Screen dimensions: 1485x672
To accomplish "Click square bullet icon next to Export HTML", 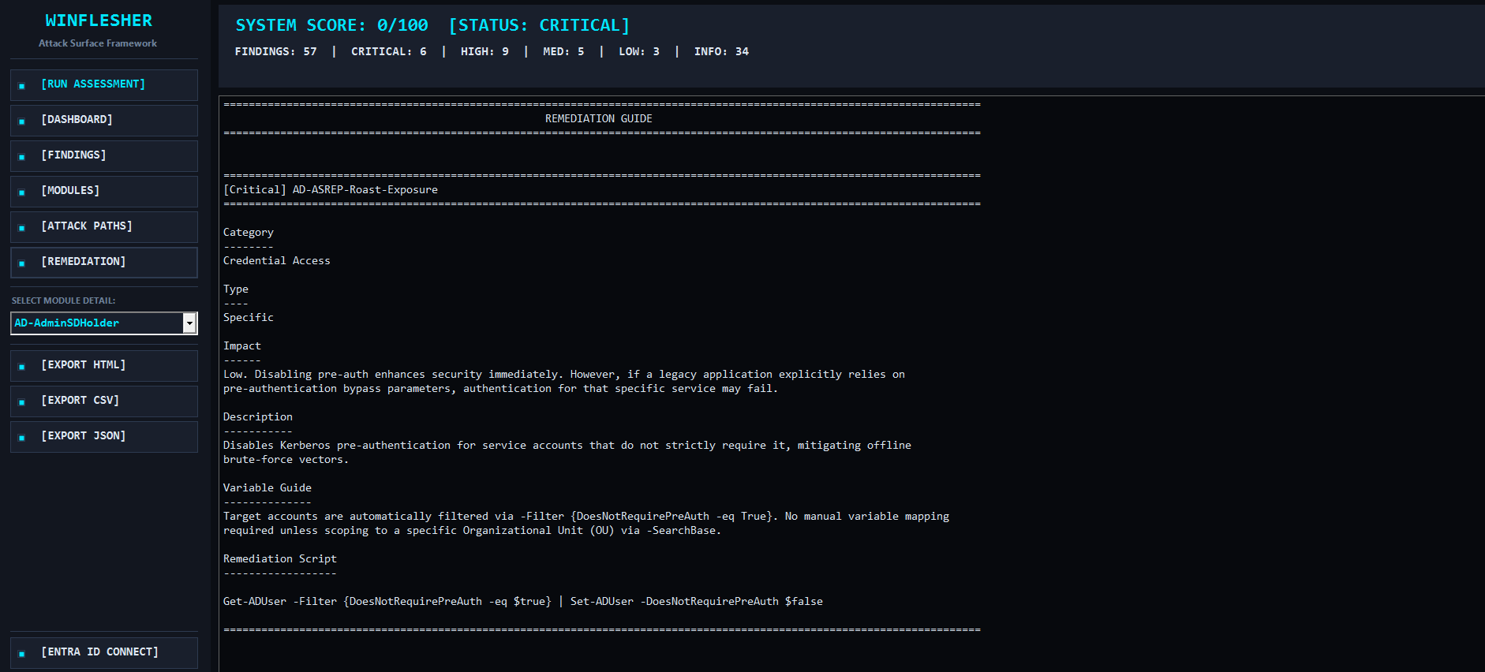I will (22, 367).
